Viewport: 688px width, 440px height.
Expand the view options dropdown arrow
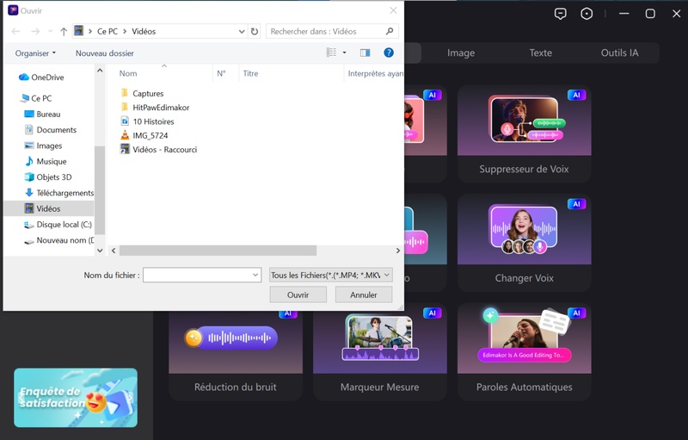click(x=345, y=53)
